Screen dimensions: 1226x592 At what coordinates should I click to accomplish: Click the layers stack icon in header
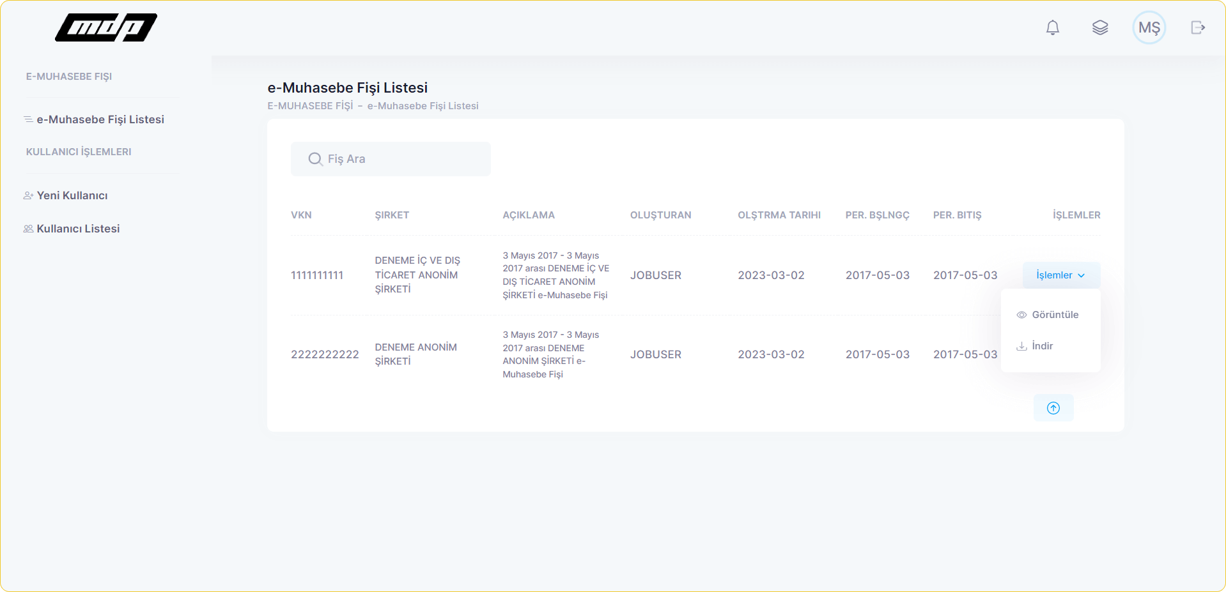tap(1099, 27)
